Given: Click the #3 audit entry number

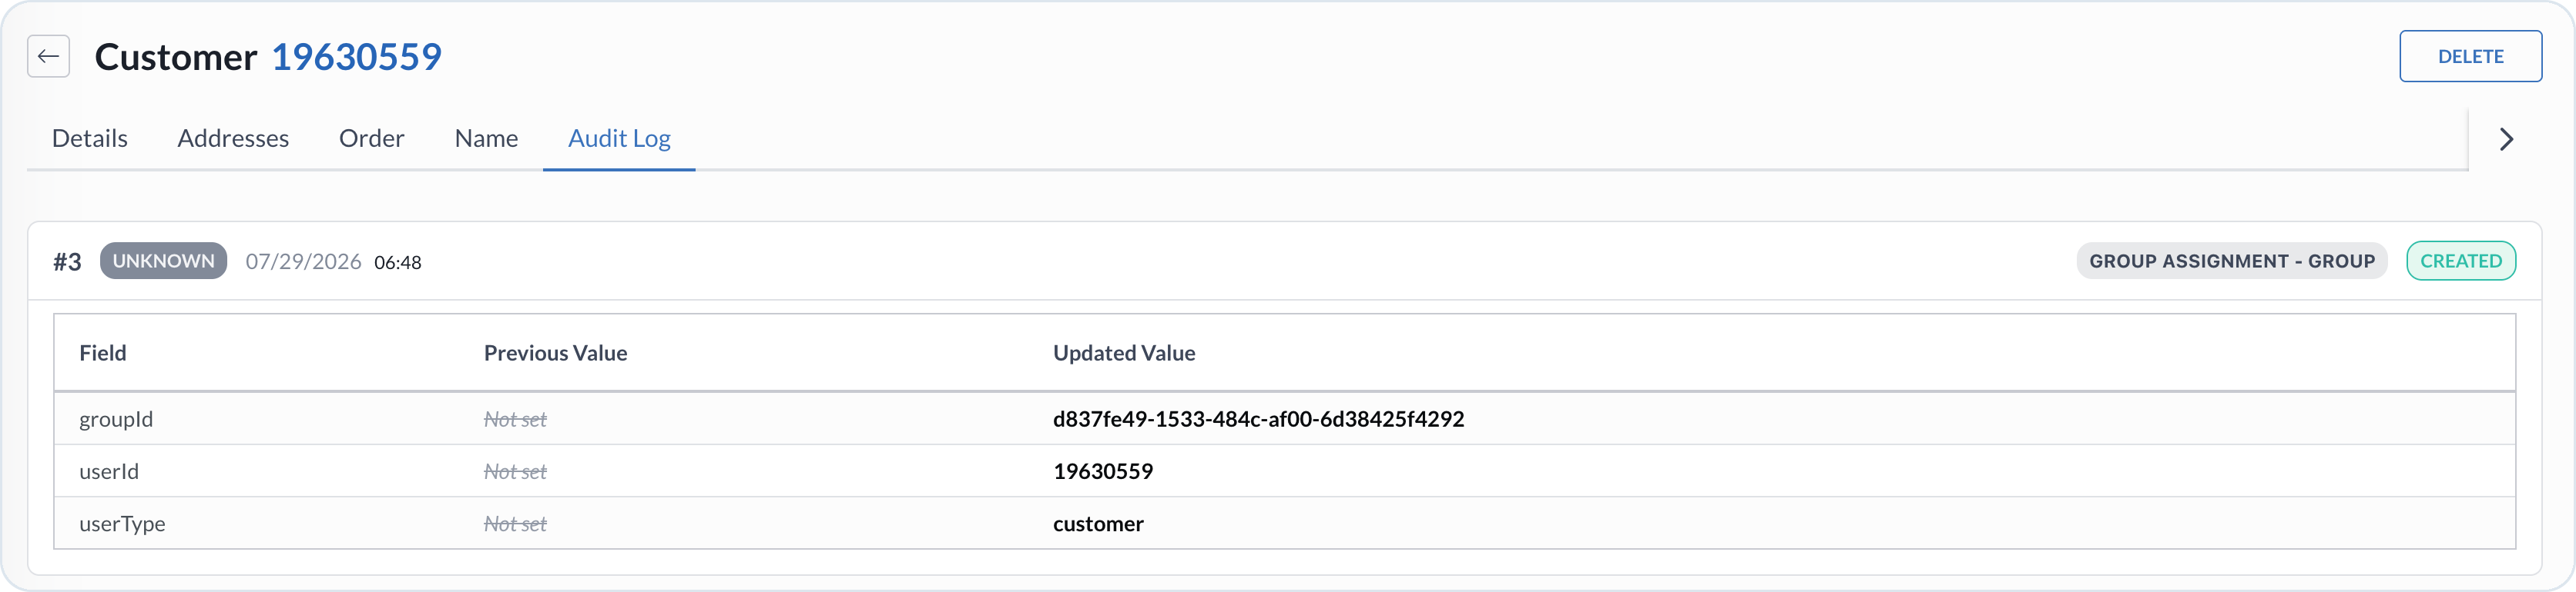Looking at the screenshot, I should tap(67, 261).
